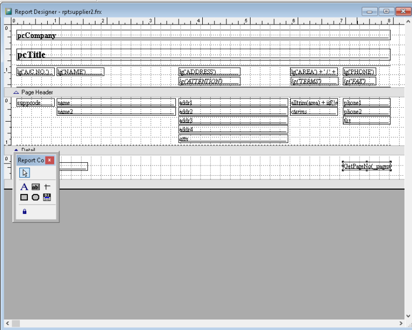Click the Report Designer title bar text
The height and width of the screenshot is (330, 412).
[x=58, y=12]
